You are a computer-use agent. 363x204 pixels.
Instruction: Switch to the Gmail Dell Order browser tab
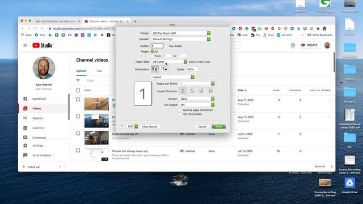tap(58, 22)
